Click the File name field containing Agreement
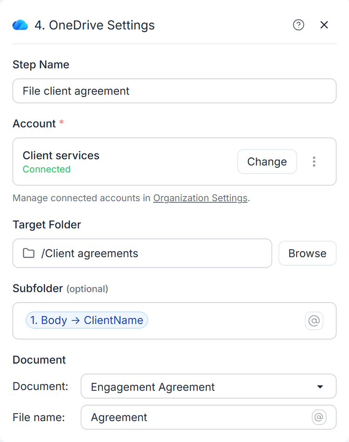Image resolution: width=349 pixels, height=442 pixels. pos(208,417)
